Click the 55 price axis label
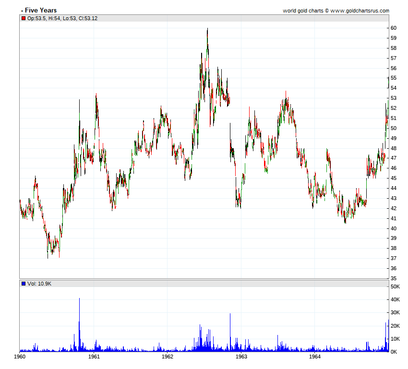The width and height of the screenshot is (408, 369). point(394,78)
